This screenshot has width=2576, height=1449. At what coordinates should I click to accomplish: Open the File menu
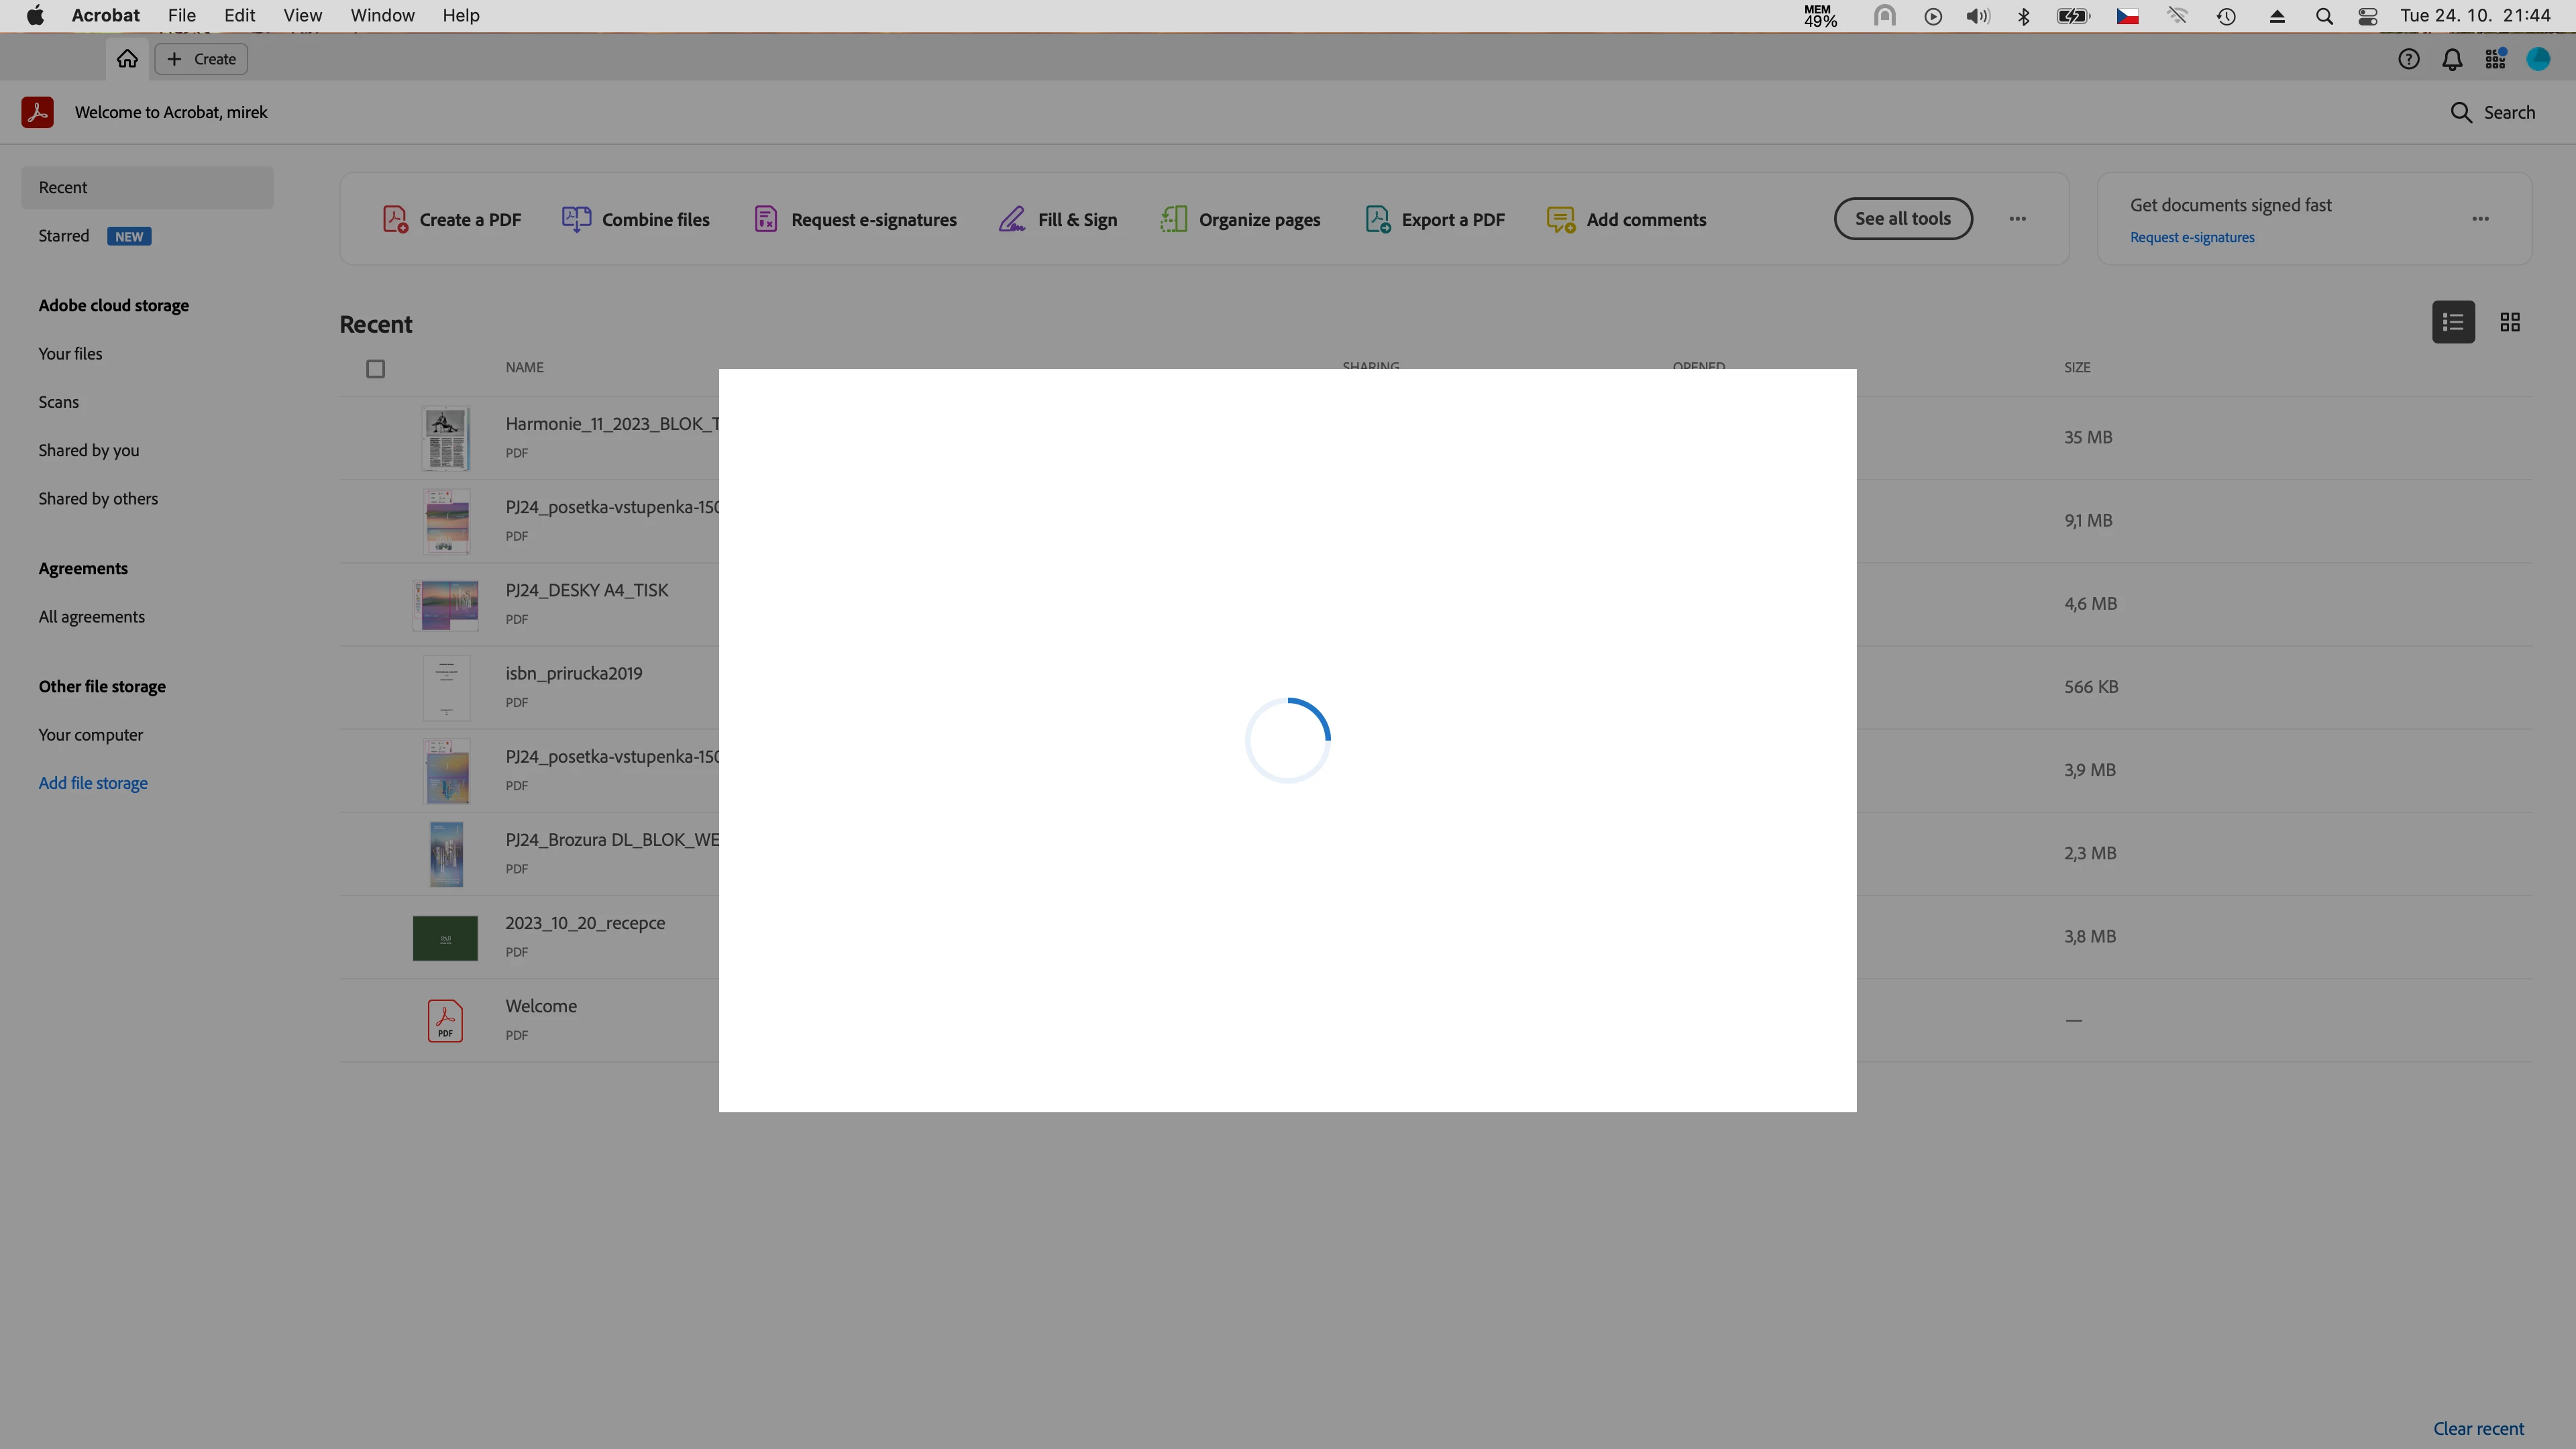181,15
